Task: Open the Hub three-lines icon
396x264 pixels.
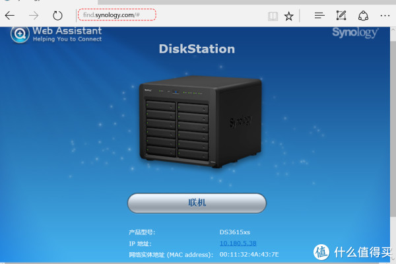Action: (x=319, y=16)
